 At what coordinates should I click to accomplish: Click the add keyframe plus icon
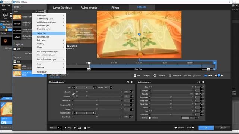135,76
